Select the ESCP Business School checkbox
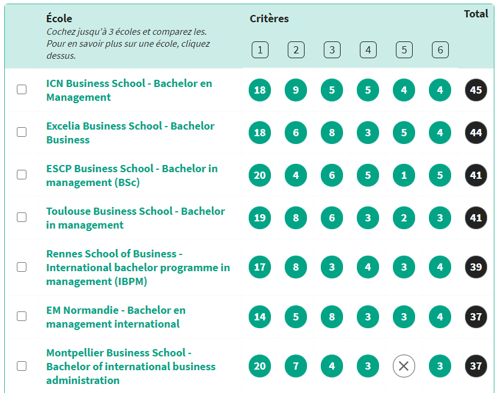Image resolution: width=501 pixels, height=393 pixels. point(22,175)
